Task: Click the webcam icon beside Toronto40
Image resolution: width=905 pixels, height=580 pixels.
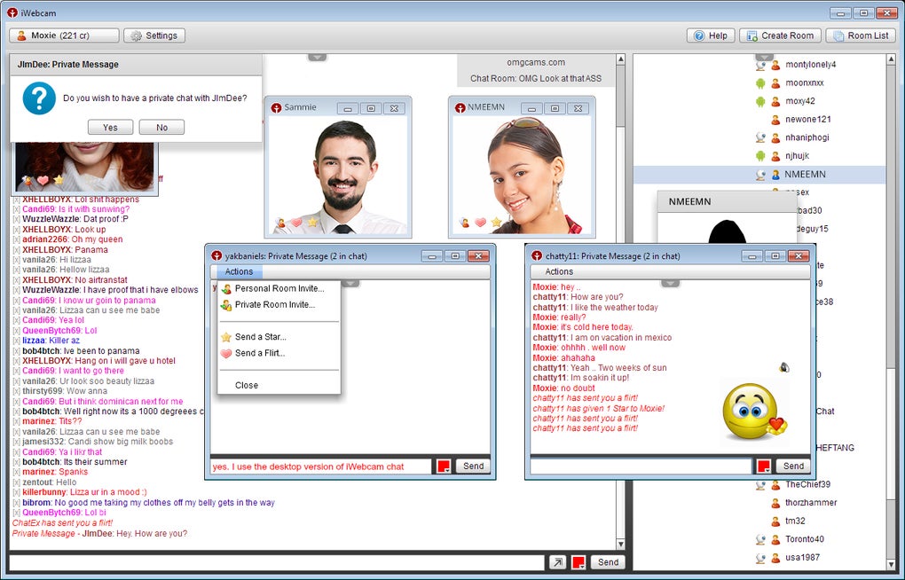Action: pyautogui.click(x=760, y=539)
